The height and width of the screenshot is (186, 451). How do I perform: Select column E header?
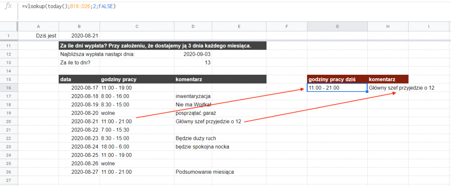coord(239,26)
